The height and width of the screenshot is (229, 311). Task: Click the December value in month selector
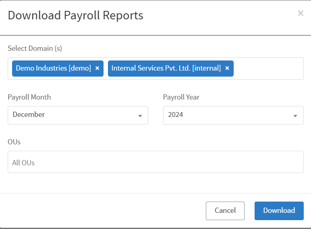29,115
